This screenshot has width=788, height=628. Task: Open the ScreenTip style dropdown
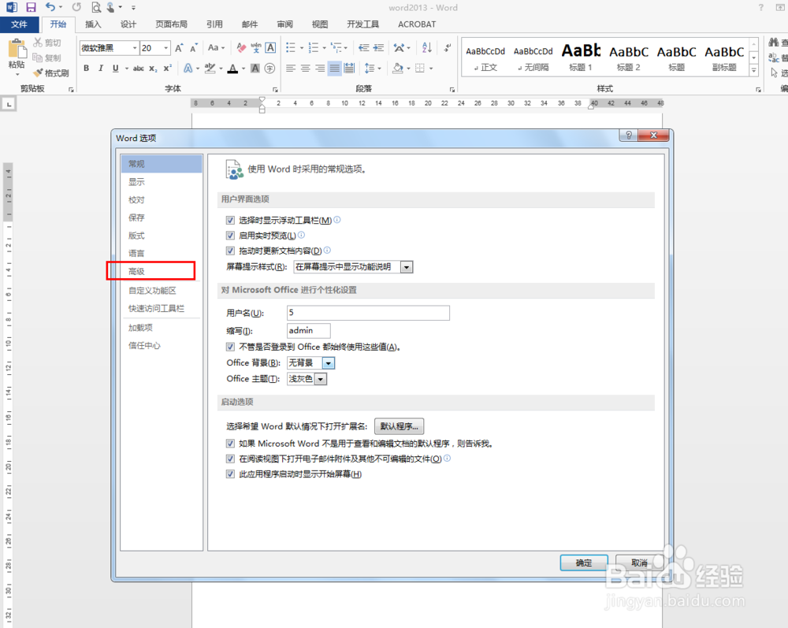(407, 267)
